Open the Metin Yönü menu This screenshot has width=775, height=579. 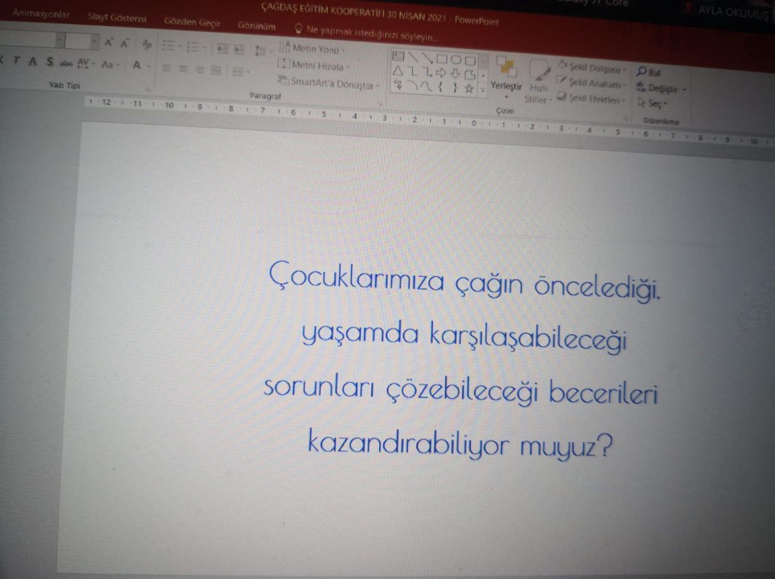312,48
